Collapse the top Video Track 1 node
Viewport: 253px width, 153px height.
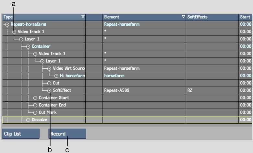(x=14, y=32)
